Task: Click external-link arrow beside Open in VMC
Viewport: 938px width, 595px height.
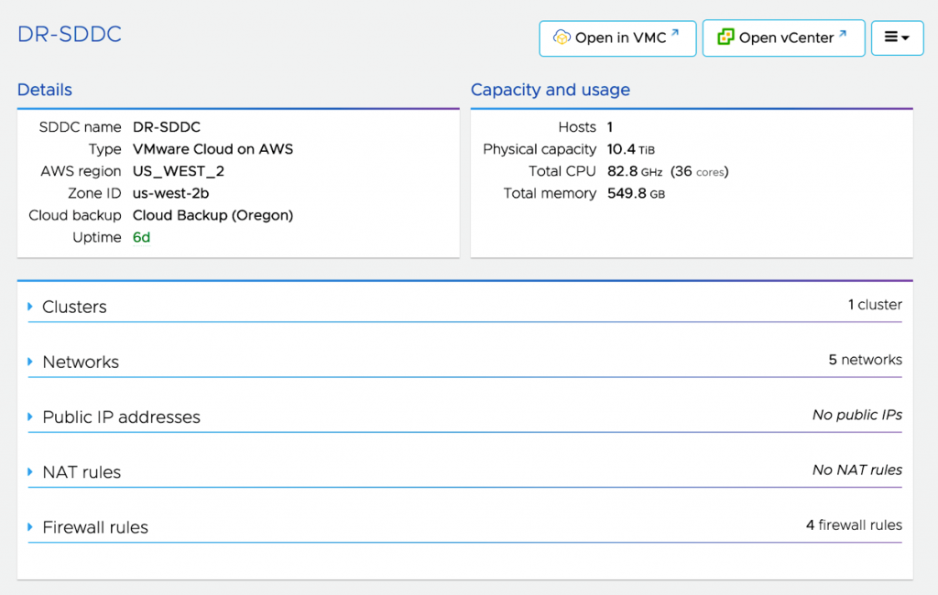Action: tap(675, 34)
